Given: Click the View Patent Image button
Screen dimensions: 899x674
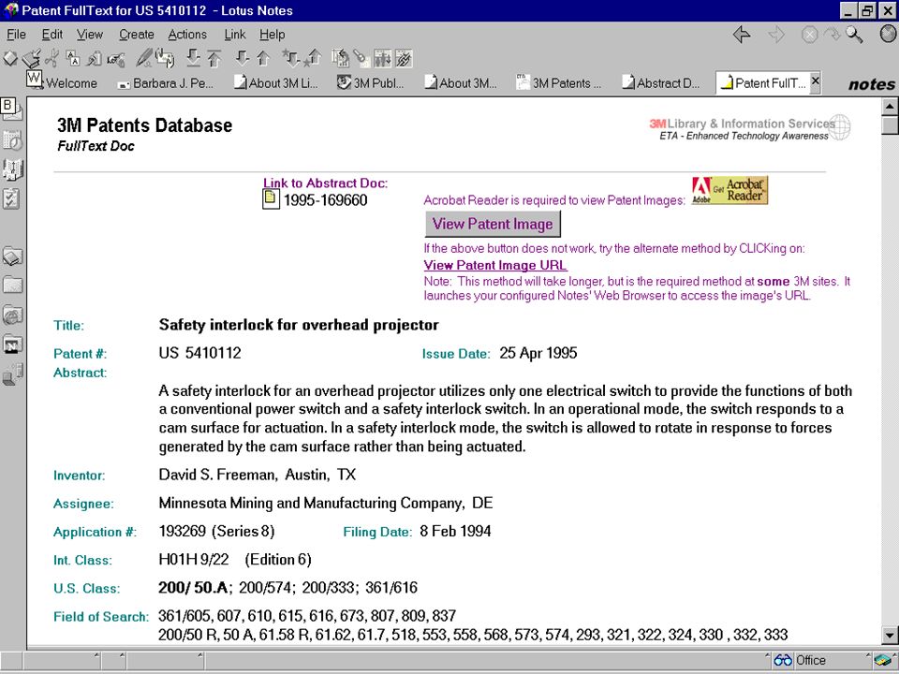Looking at the screenshot, I should [x=493, y=224].
